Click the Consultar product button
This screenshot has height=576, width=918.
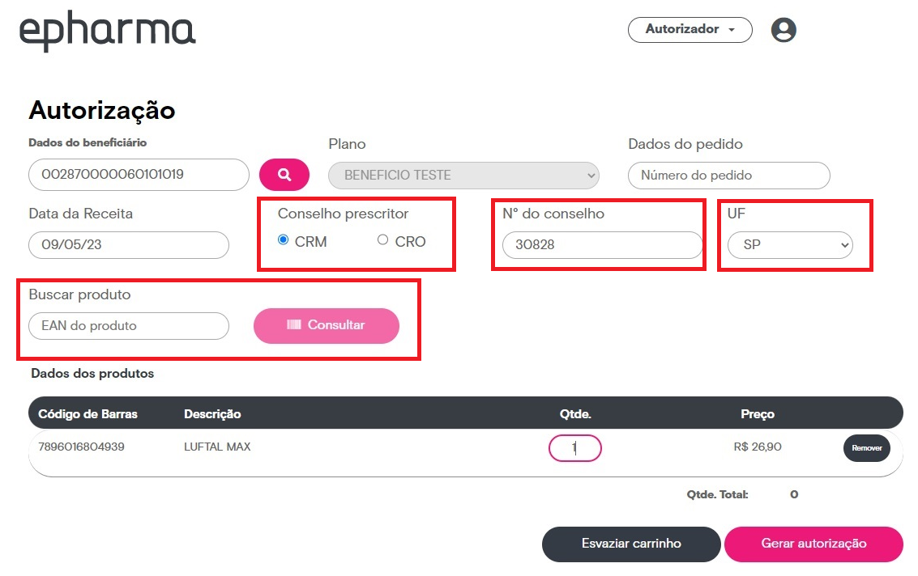(x=326, y=326)
